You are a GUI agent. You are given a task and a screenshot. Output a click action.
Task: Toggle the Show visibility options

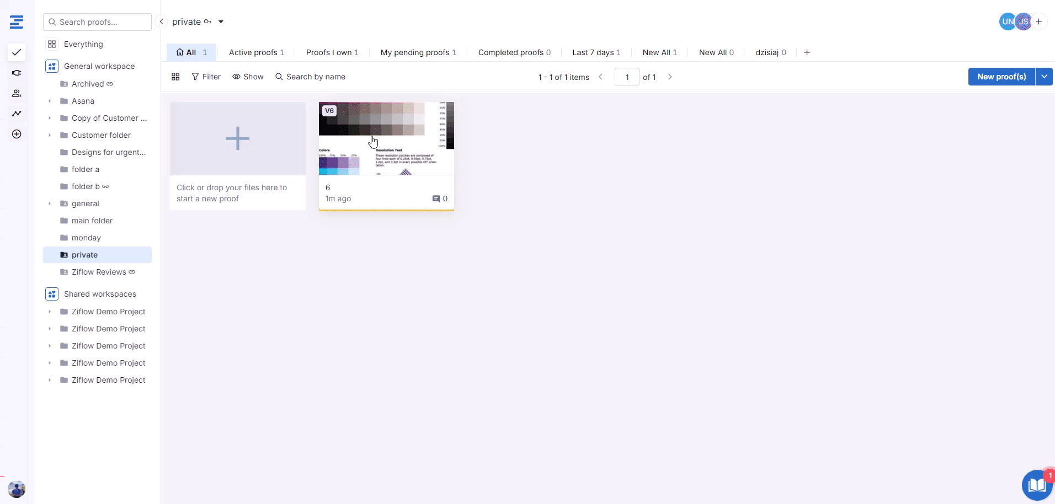(248, 77)
